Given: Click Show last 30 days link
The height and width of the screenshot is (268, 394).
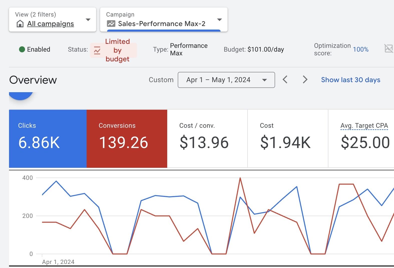Looking at the screenshot, I should coord(351,80).
